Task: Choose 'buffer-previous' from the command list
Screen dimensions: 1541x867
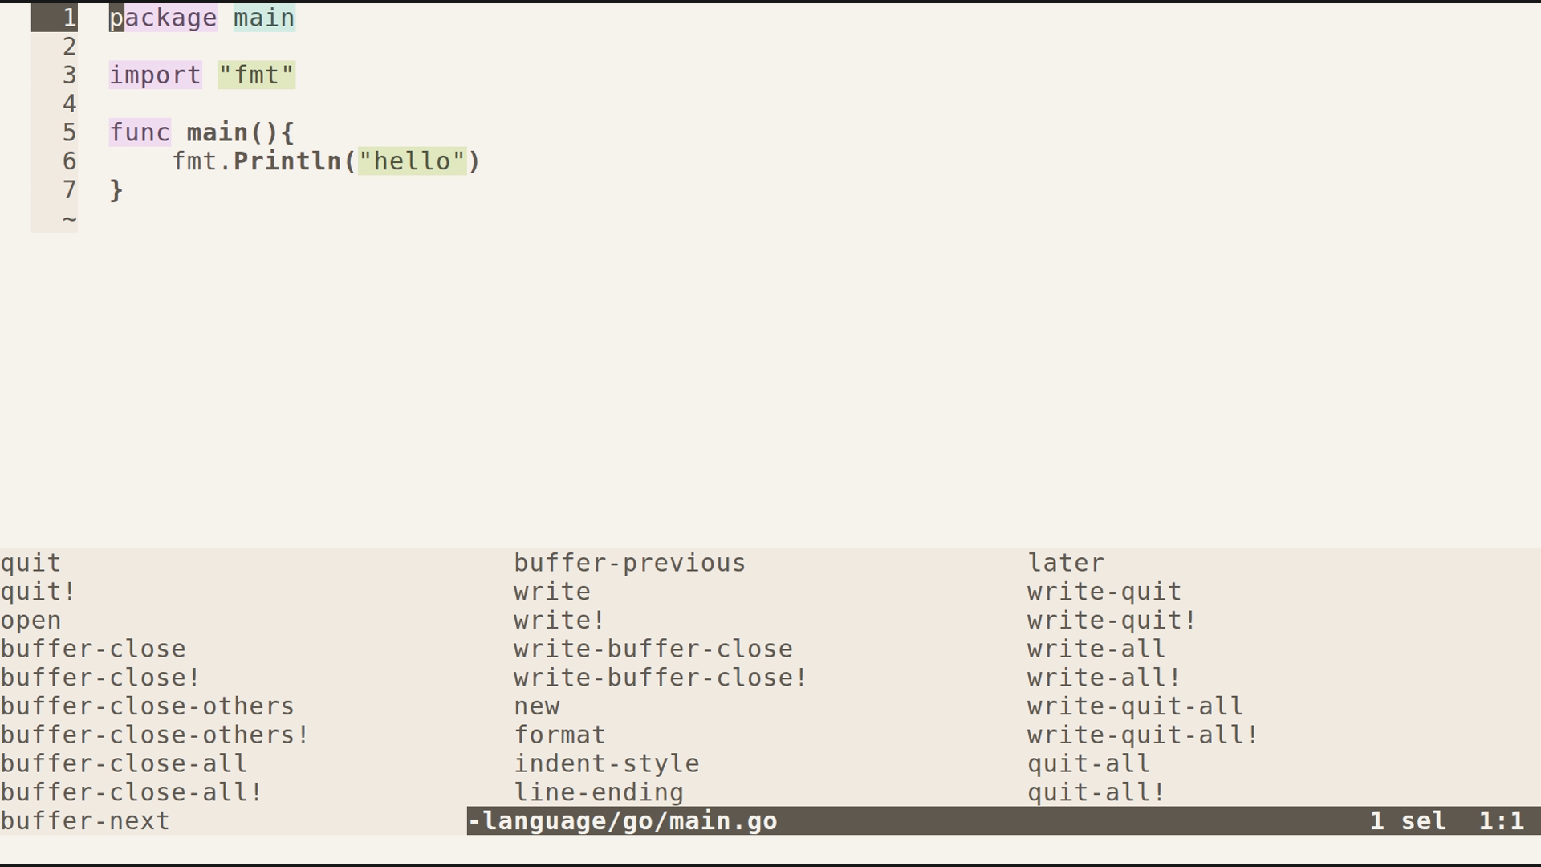Action: pos(629,564)
